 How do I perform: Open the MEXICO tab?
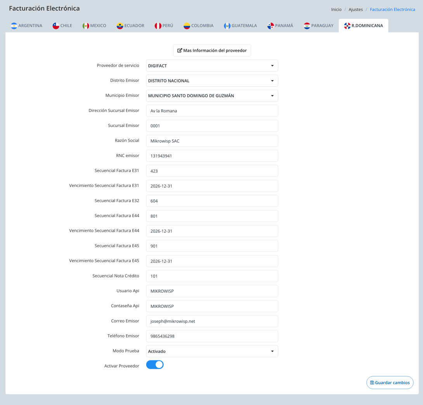click(94, 26)
